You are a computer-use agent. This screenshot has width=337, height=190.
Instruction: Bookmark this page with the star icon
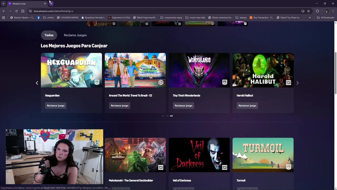click(x=309, y=11)
